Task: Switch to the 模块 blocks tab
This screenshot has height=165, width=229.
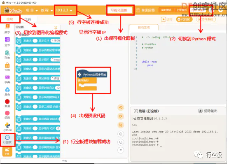Action: (x=10, y=19)
